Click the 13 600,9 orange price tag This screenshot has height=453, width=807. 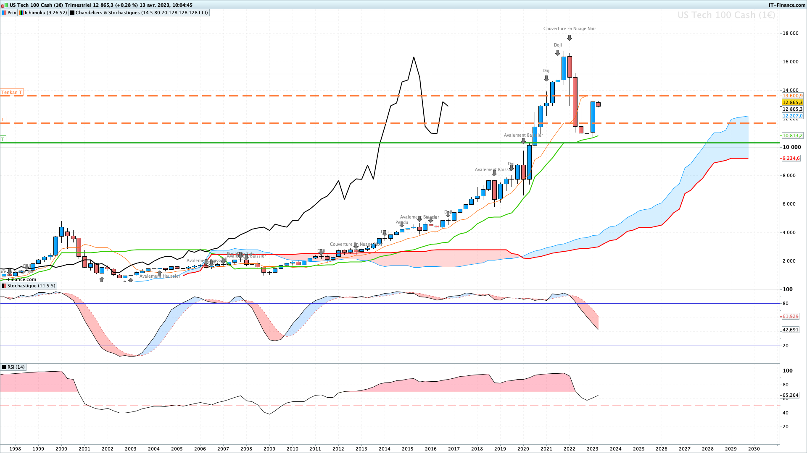point(792,96)
